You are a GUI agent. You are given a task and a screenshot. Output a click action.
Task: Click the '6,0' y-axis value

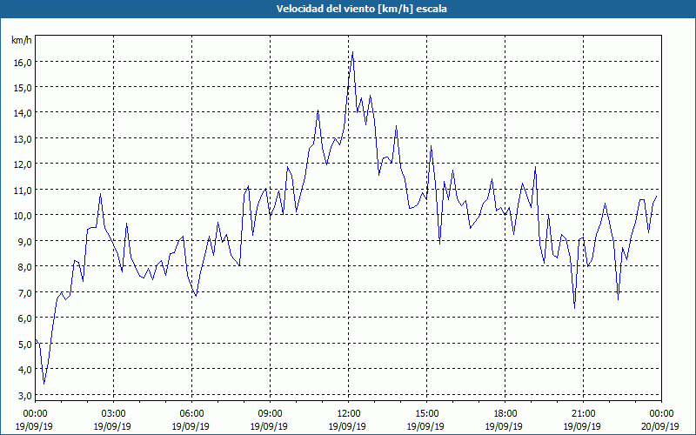click(25, 318)
